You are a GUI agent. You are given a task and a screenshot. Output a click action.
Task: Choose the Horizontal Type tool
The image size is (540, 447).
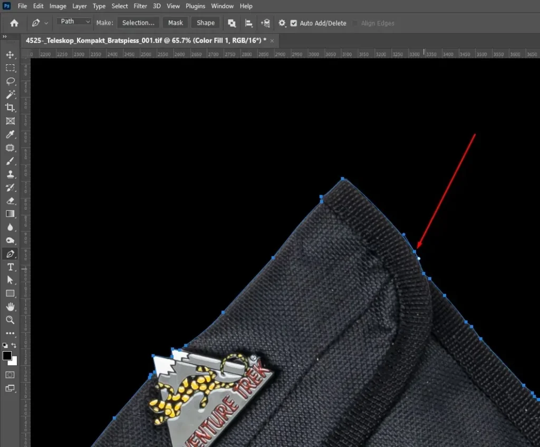pyautogui.click(x=9, y=267)
